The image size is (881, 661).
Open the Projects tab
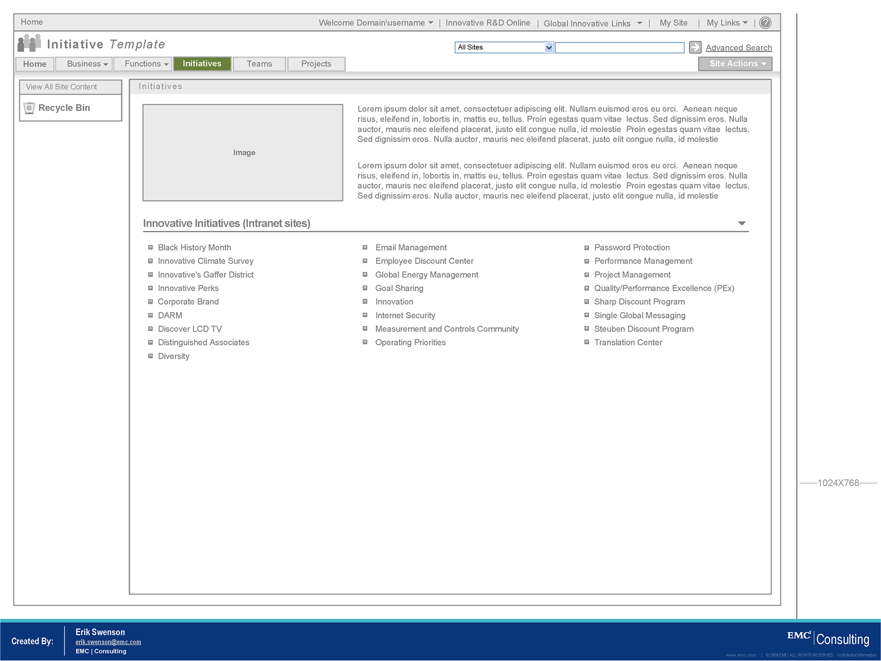click(x=316, y=64)
